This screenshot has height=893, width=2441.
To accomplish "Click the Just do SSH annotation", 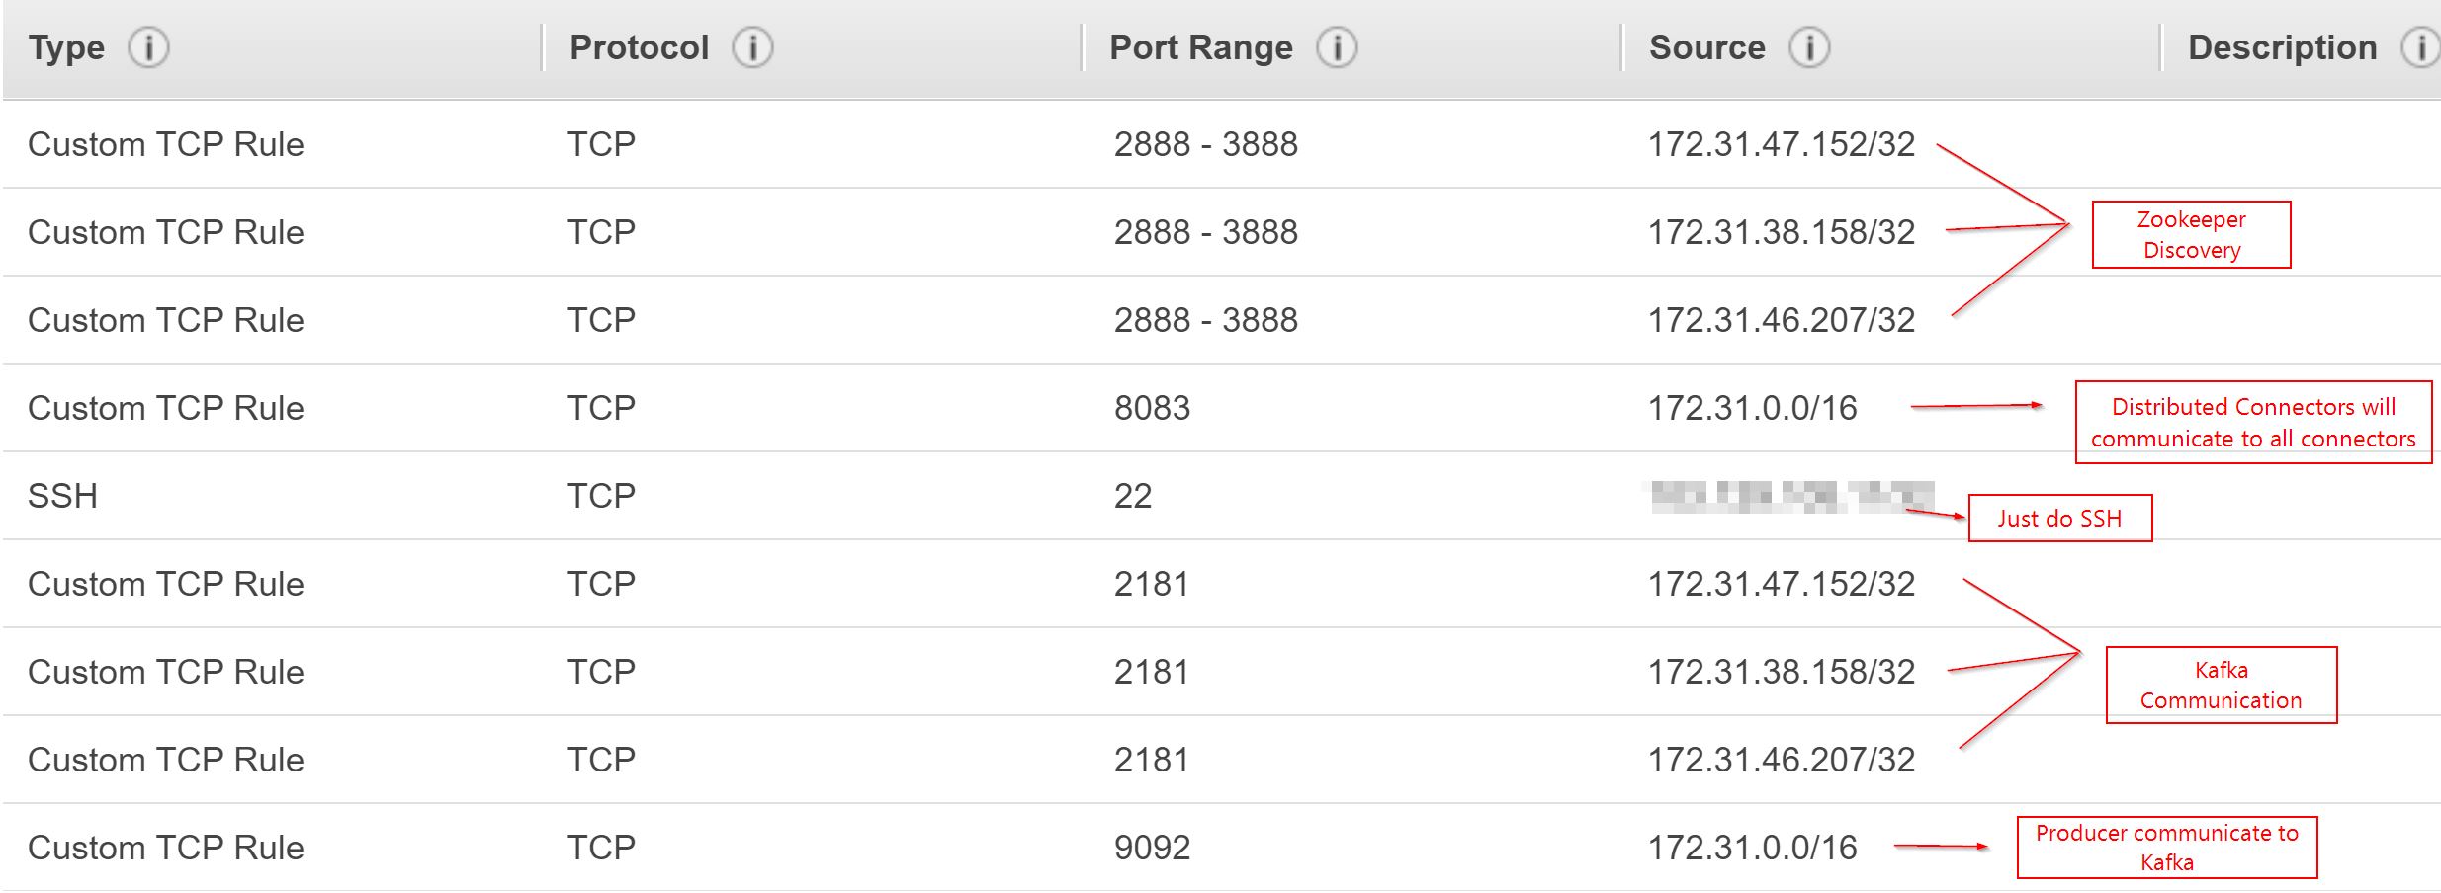I will click(2060, 518).
